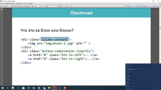161x90 pixels.
Task: Open Microsoft Edge from taskbar
Action: point(18,88)
